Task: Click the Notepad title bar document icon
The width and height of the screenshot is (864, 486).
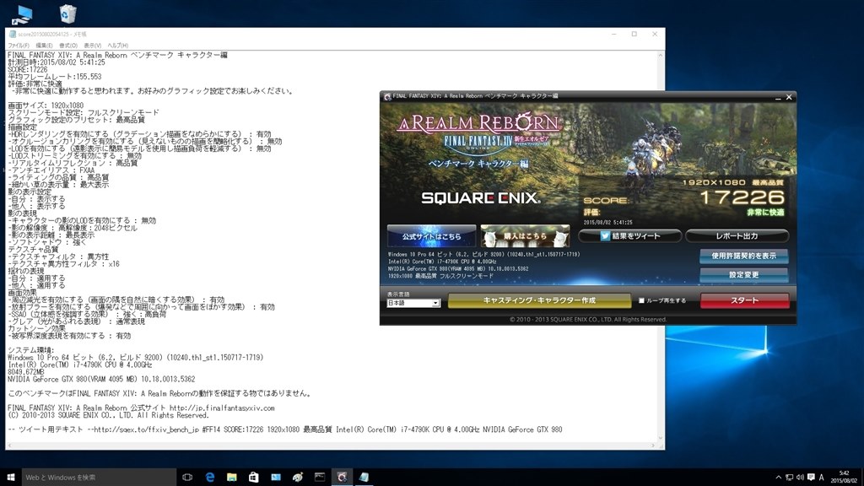Action: pyautogui.click(x=12, y=34)
